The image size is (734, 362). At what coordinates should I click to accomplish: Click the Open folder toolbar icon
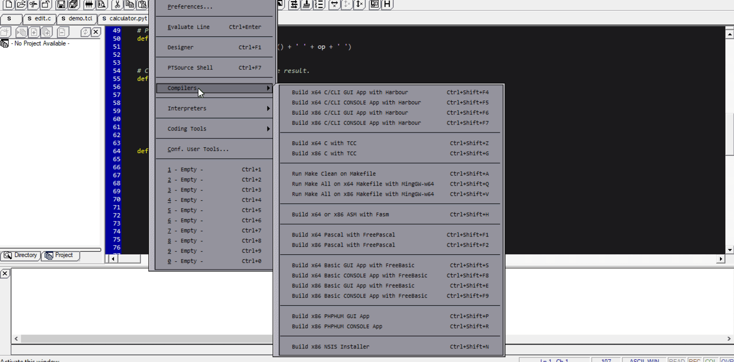21,5
